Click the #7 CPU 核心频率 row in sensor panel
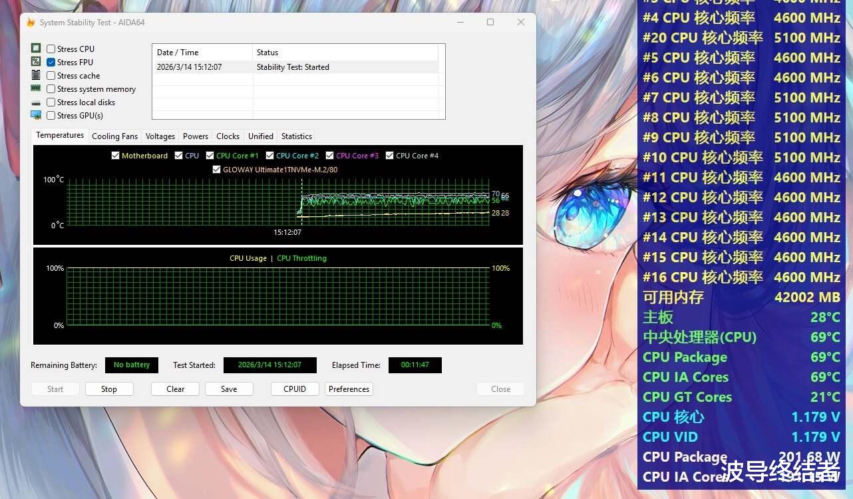 click(x=742, y=98)
